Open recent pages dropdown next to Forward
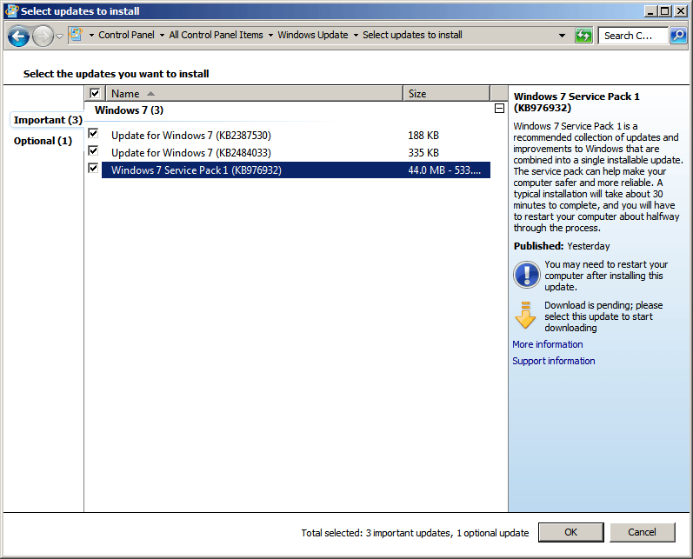The height and width of the screenshot is (559, 693). (59, 36)
